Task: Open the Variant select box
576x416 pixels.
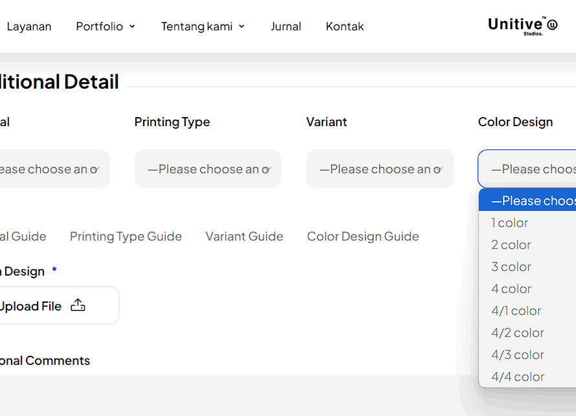Action: coord(379,170)
